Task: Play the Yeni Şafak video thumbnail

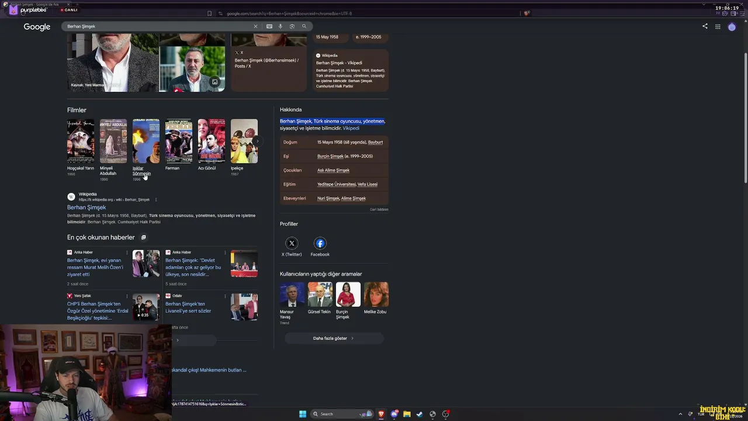Action: (146, 307)
